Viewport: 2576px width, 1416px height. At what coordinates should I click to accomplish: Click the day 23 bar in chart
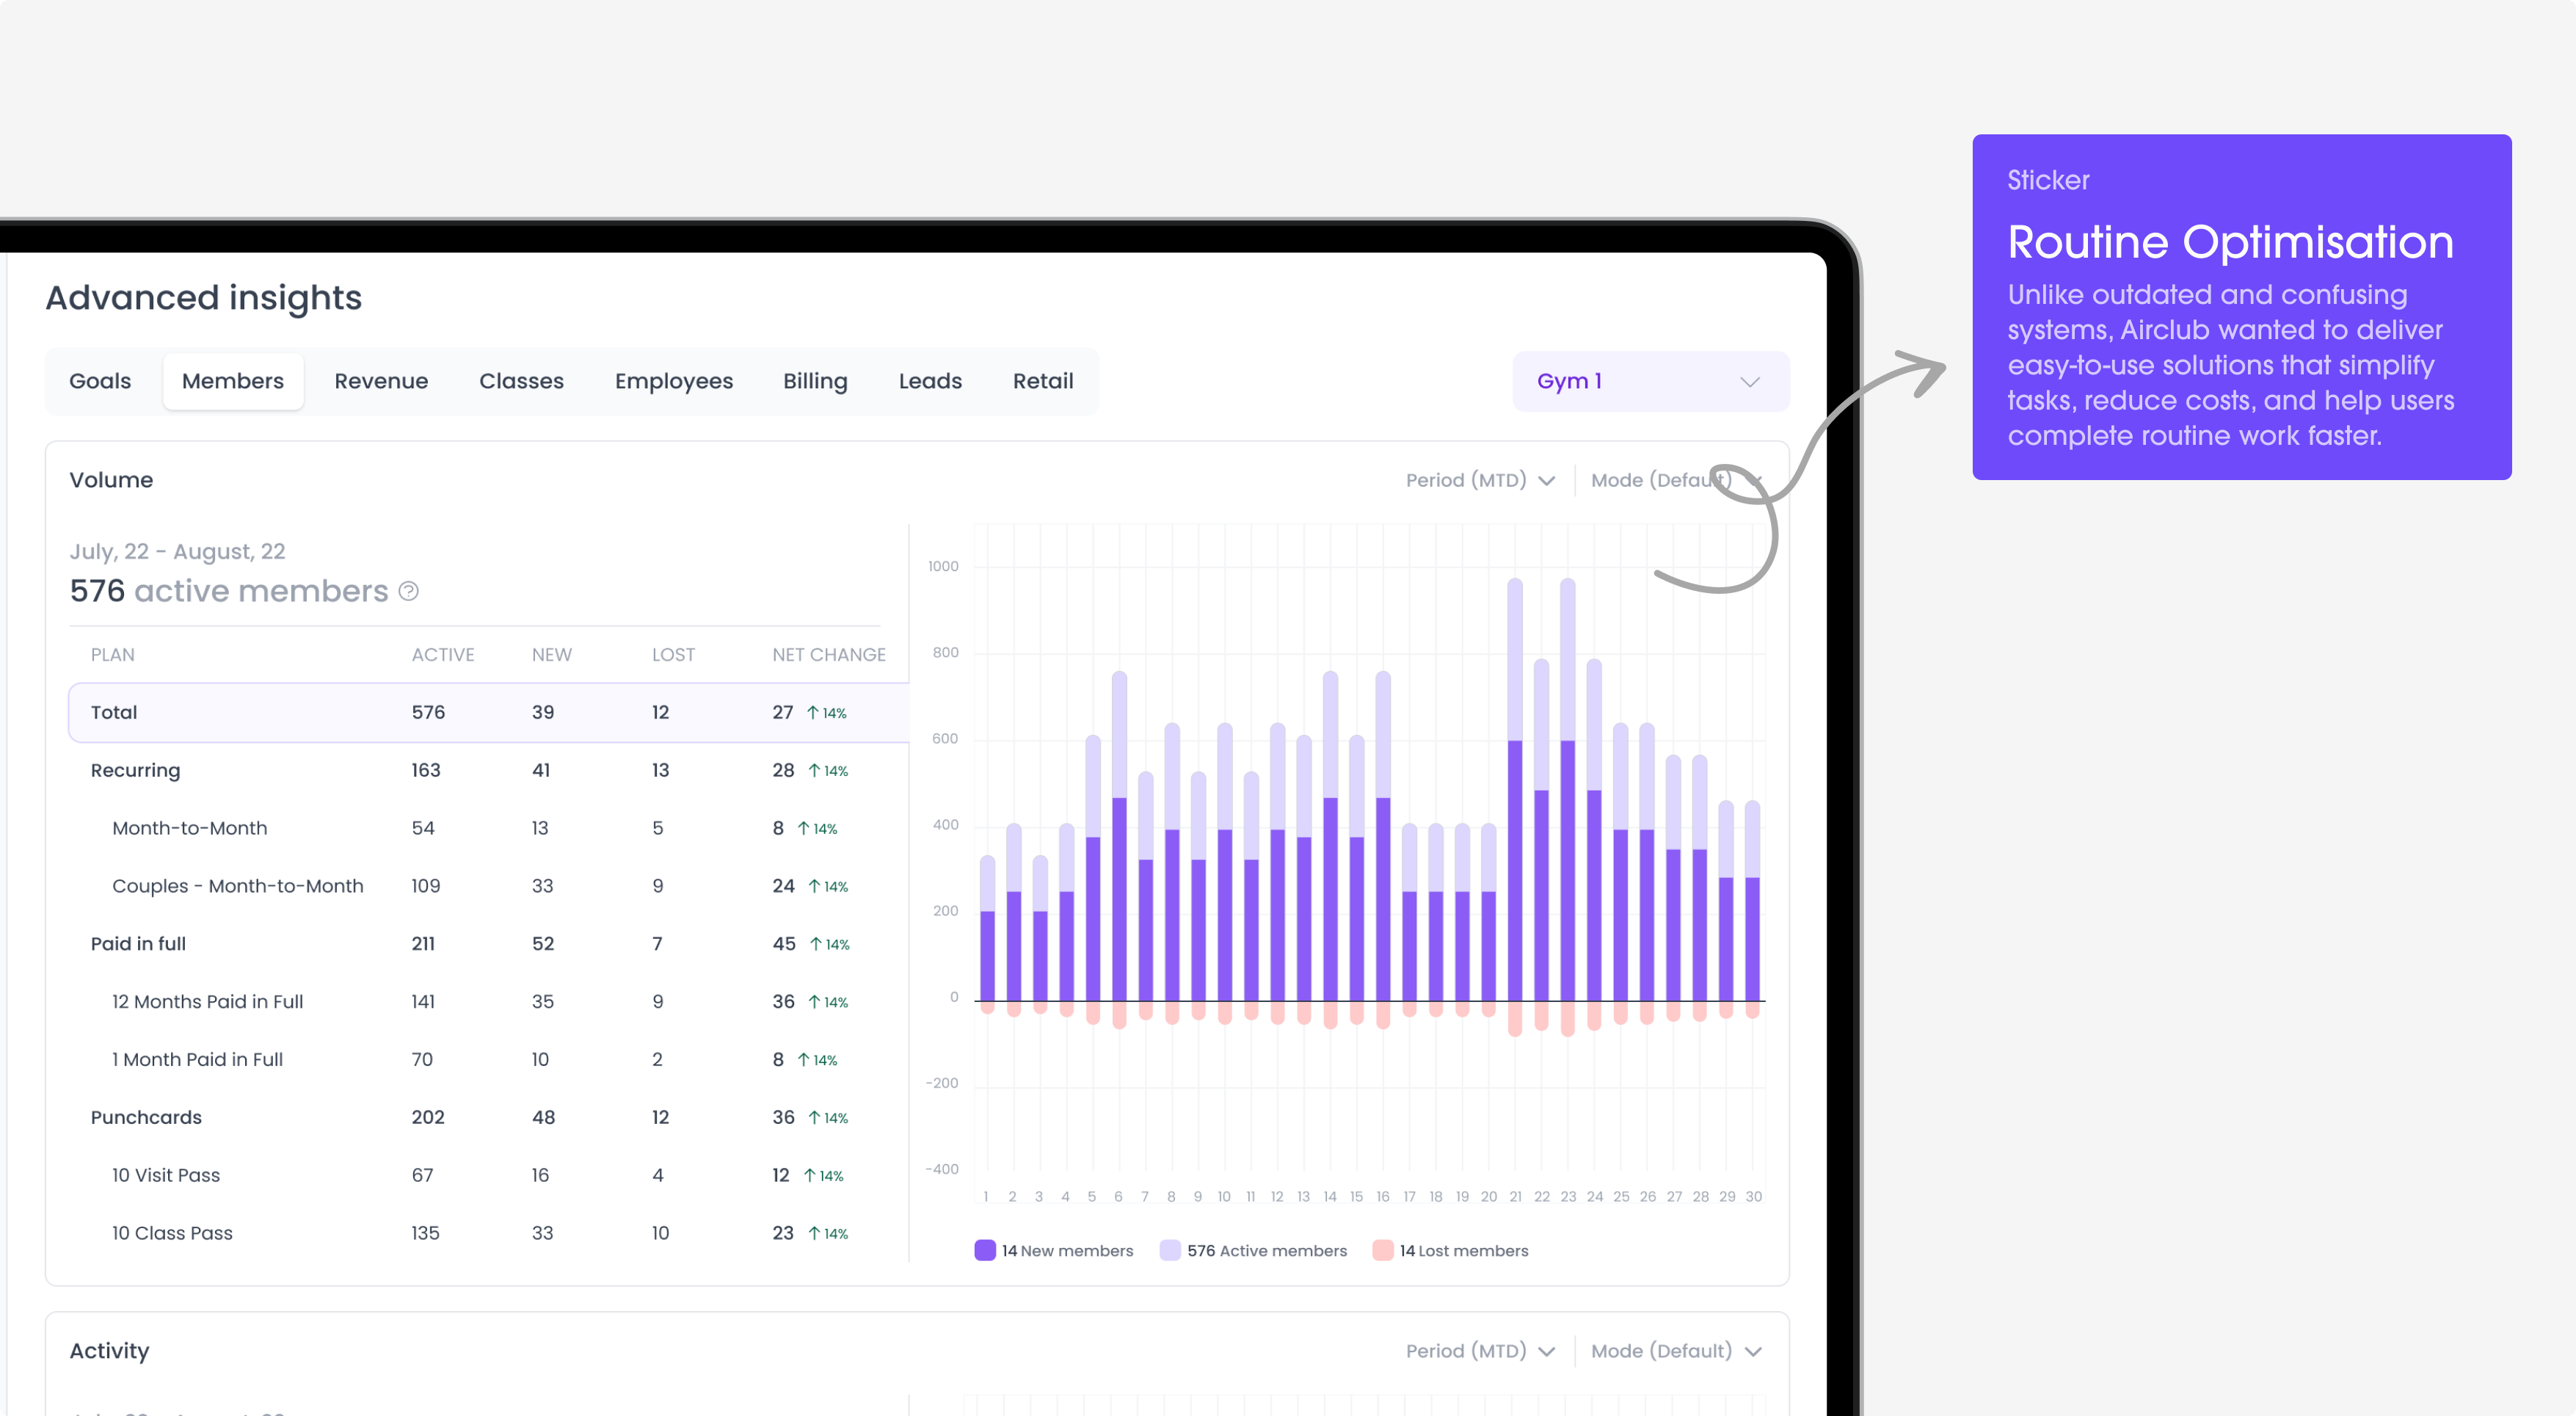pyautogui.click(x=1567, y=807)
